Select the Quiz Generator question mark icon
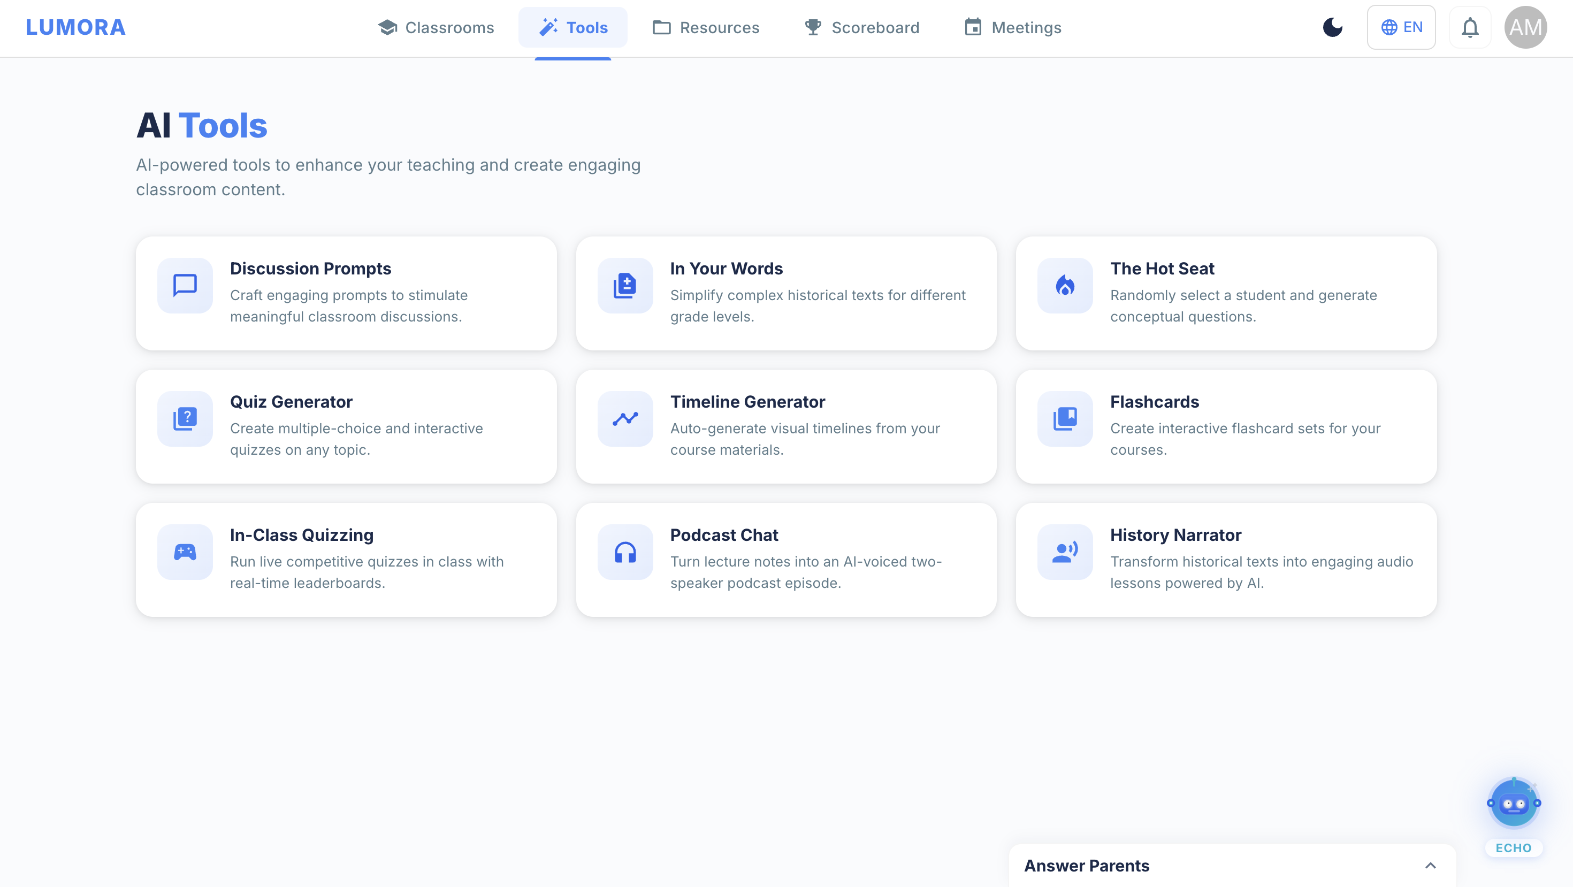This screenshot has width=1573, height=887. click(x=185, y=419)
